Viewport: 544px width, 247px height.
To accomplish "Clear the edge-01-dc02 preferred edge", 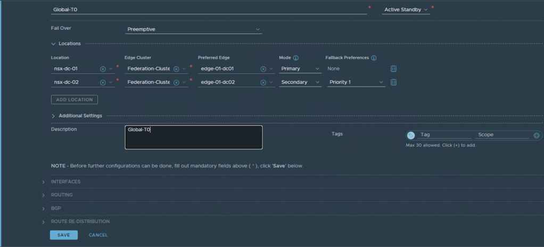I will point(263,82).
